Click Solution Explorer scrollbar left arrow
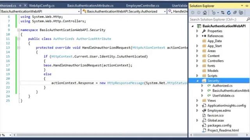 [x=191, y=135]
